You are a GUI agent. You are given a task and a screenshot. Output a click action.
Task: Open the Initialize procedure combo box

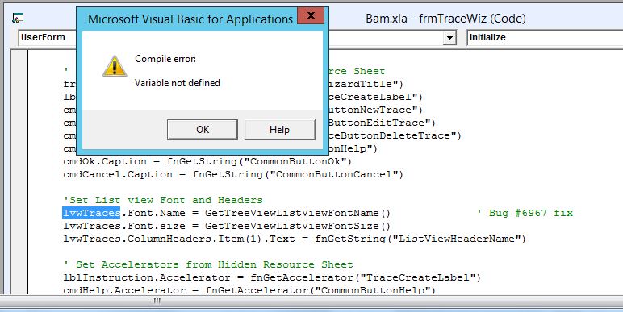pos(545,38)
